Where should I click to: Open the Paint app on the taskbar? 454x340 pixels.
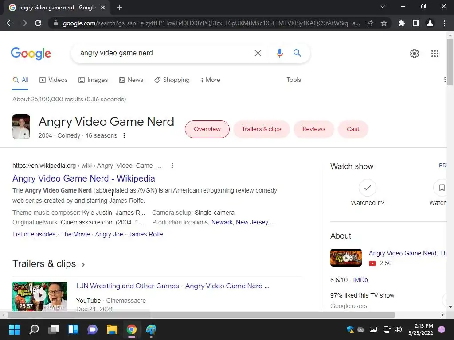tap(151, 329)
